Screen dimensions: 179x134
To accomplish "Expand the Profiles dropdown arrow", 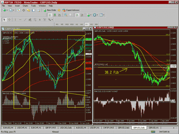I will [x=13, y=10].
